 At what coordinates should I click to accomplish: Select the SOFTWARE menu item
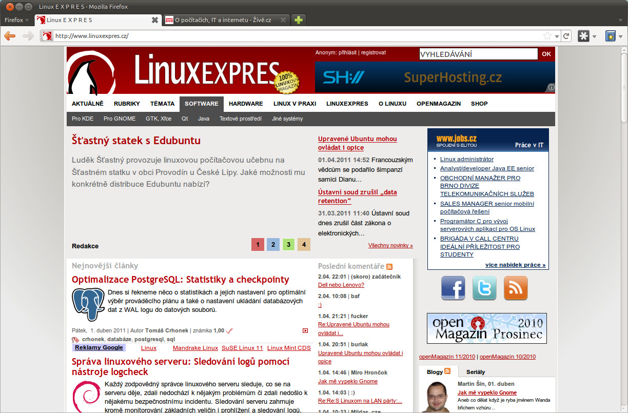pyautogui.click(x=202, y=104)
